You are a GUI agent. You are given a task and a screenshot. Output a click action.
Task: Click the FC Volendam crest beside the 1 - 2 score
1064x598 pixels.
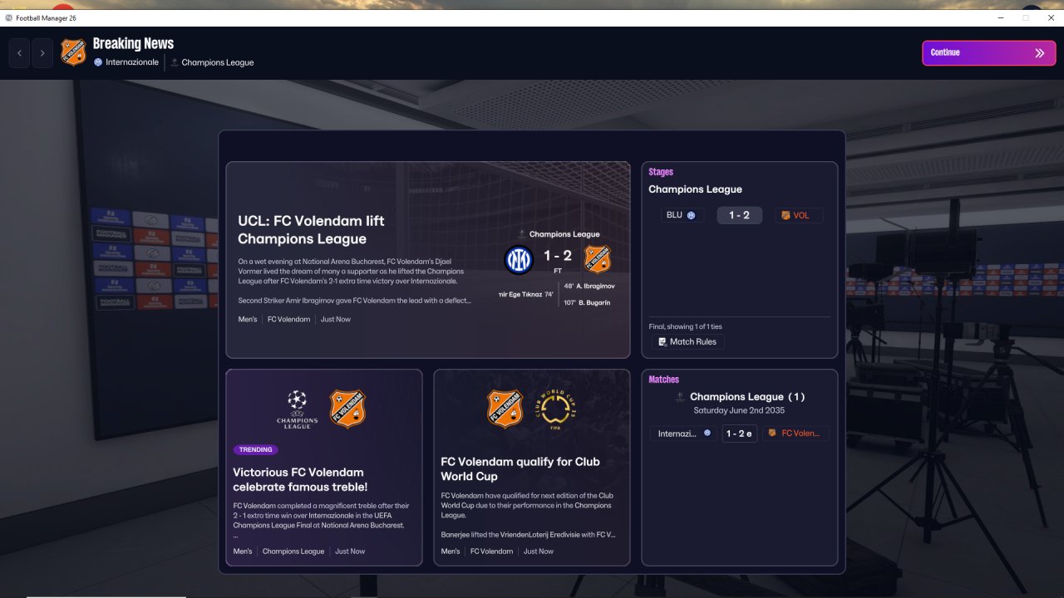(597, 260)
